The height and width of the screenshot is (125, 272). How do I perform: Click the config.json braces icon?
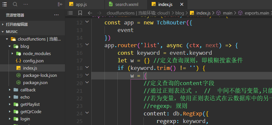pyautogui.click(x=18, y=61)
